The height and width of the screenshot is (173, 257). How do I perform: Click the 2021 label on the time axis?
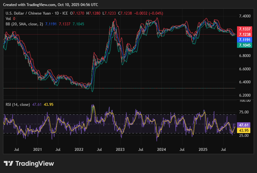[37, 149]
